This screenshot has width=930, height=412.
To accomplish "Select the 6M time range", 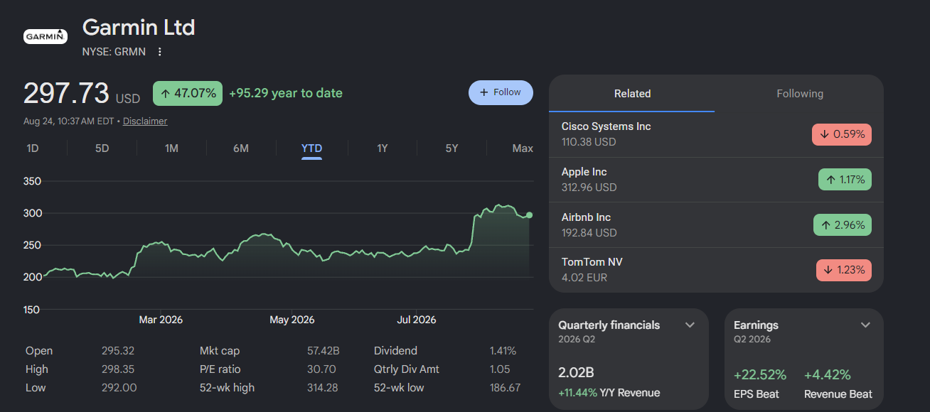I will (x=241, y=148).
